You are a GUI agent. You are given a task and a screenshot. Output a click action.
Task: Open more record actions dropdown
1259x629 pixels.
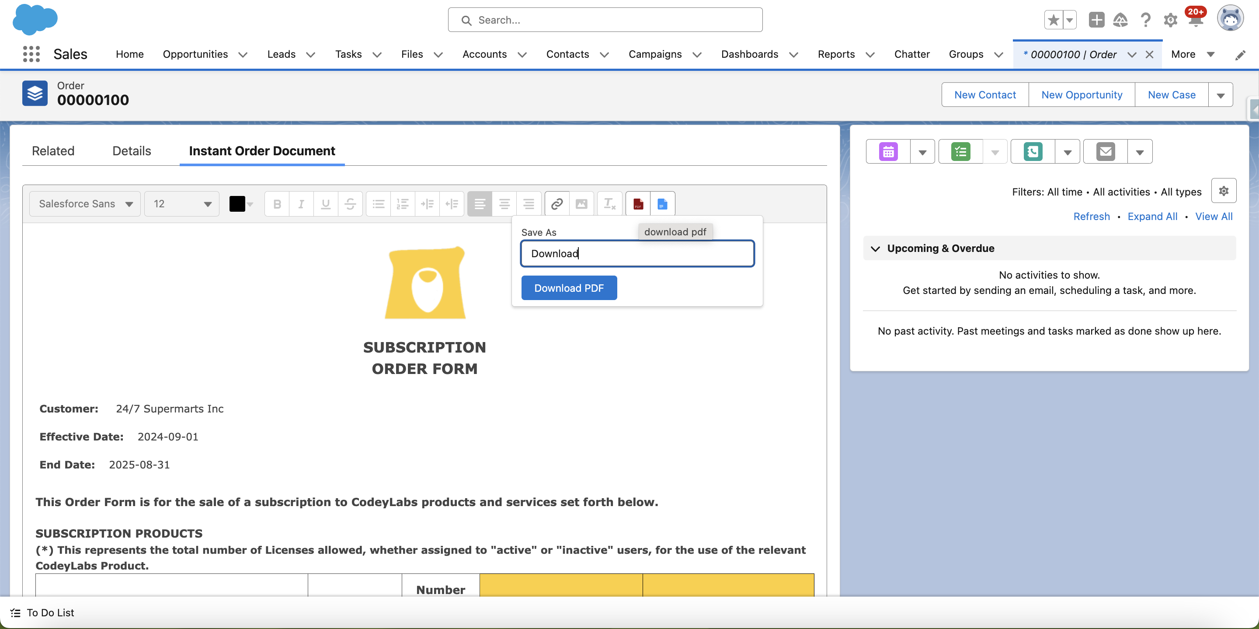click(x=1221, y=95)
